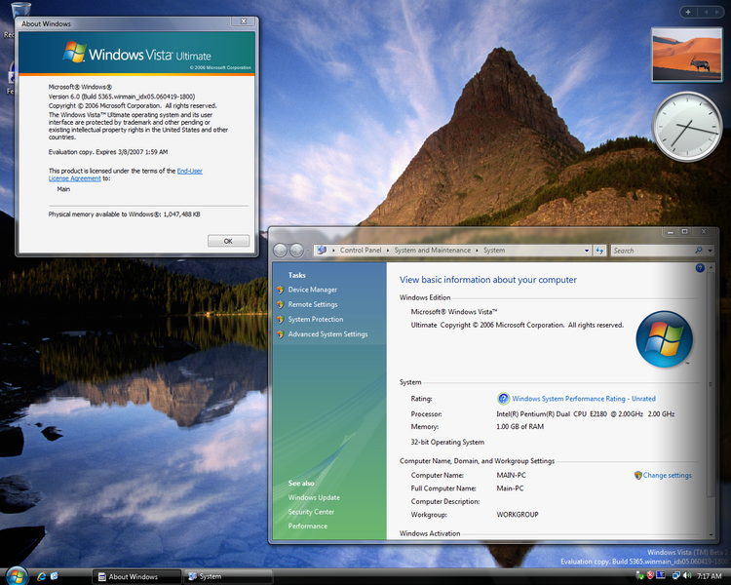Screen dimensions: 731x585
Task: Select the Control Panel breadcrumb
Action: 361,250
